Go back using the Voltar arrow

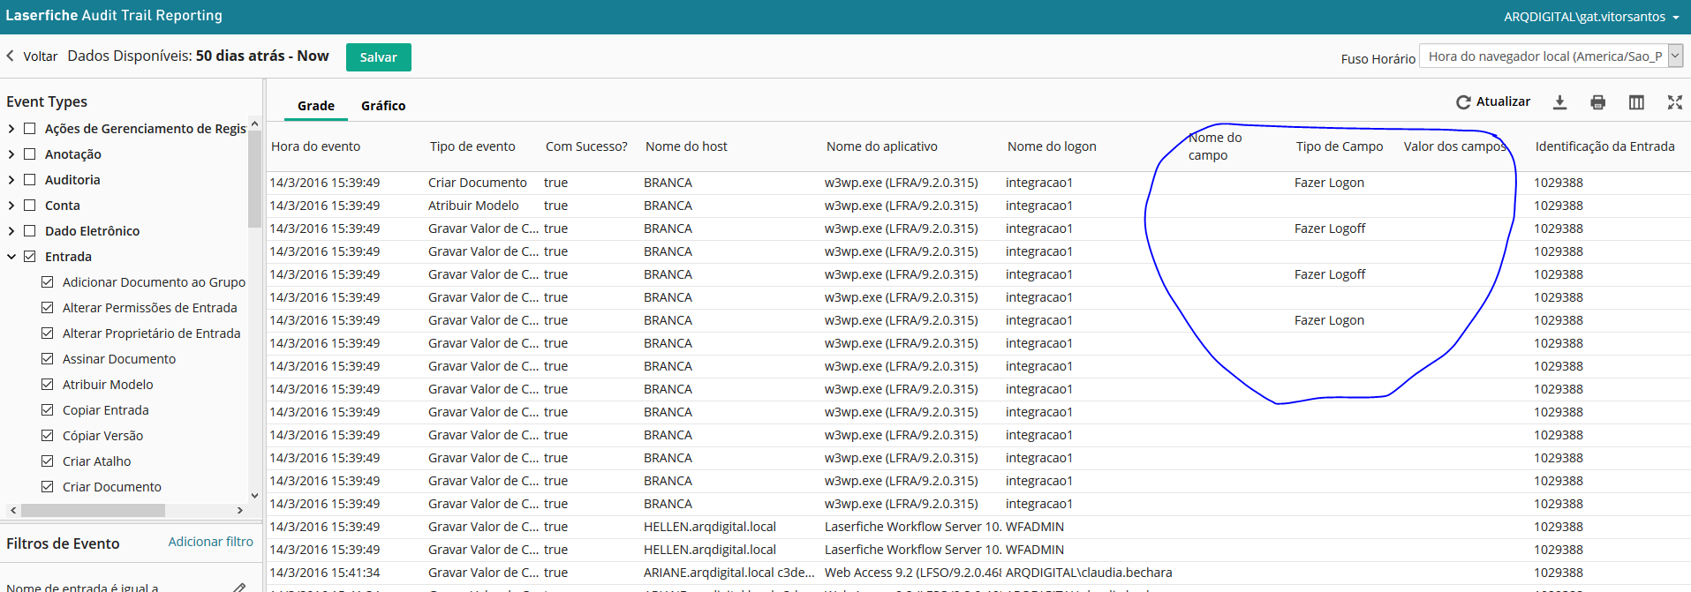click(x=11, y=56)
